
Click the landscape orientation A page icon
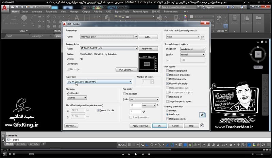pos(202,115)
